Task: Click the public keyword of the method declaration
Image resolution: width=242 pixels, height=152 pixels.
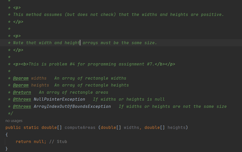Action: click(13, 127)
